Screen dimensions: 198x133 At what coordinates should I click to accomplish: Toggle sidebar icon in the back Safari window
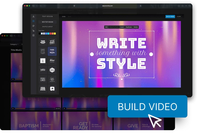(11, 36)
